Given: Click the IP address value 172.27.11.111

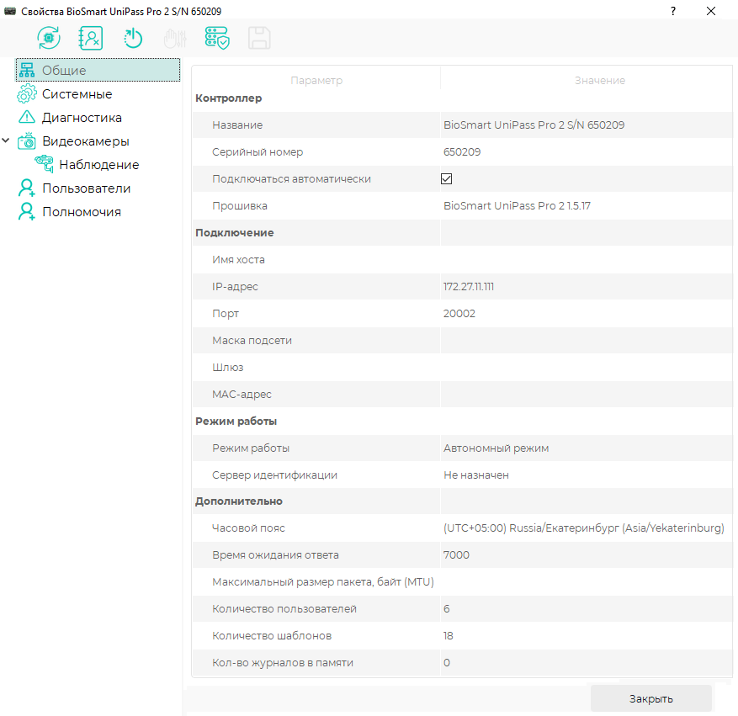Looking at the screenshot, I should pos(469,287).
